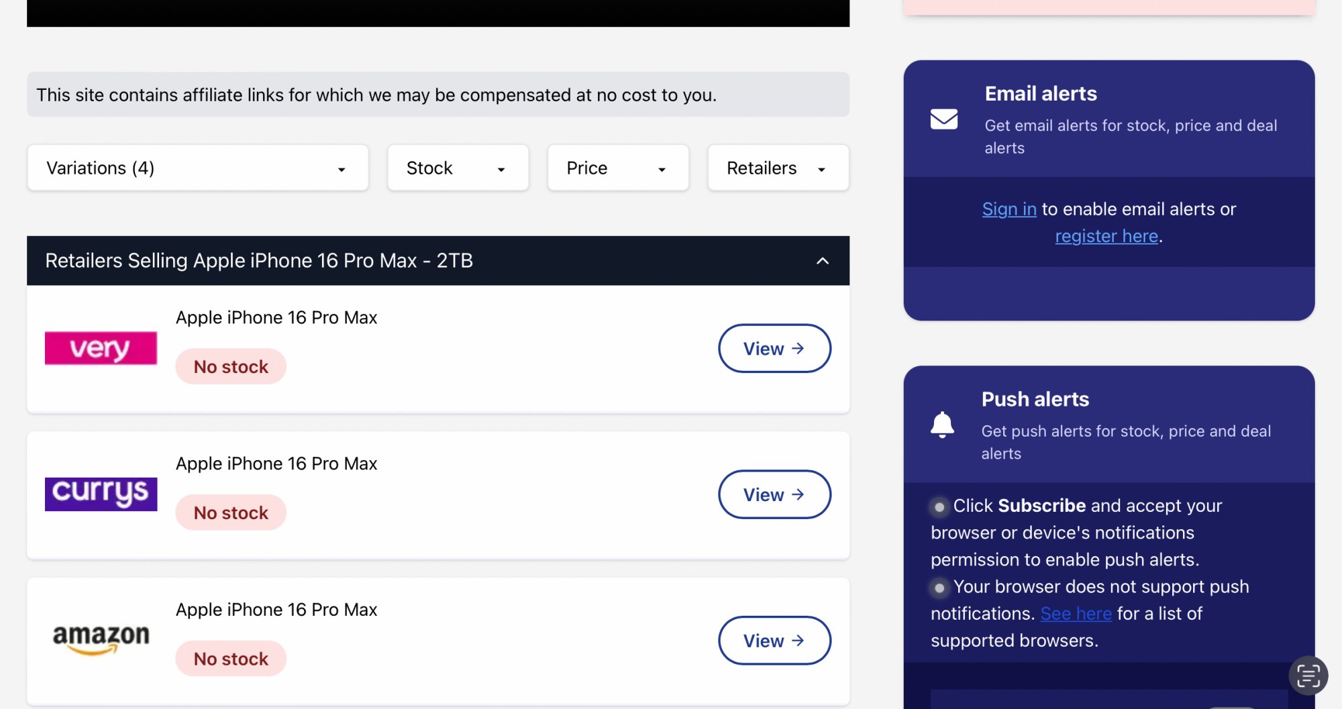Click the No stock badge for Amazon
The image size is (1342, 709).
point(231,659)
